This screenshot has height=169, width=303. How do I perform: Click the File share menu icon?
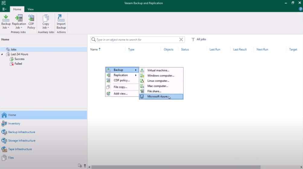click(x=142, y=91)
